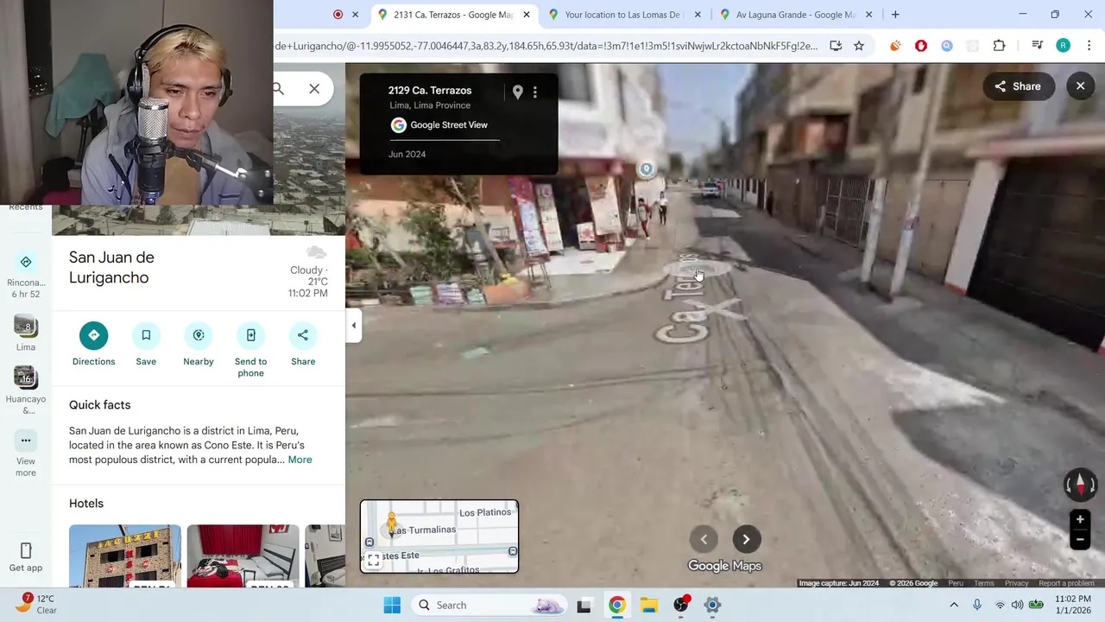Expand the mini map to fullscreen
Image resolution: width=1105 pixels, height=622 pixels.
373,561
